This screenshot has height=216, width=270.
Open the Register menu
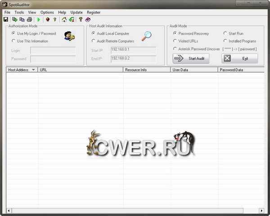pos(94,12)
